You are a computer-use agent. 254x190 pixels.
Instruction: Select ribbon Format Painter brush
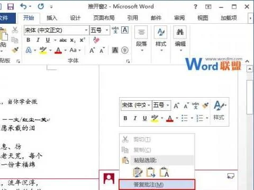pyautogui.click(x=15, y=50)
